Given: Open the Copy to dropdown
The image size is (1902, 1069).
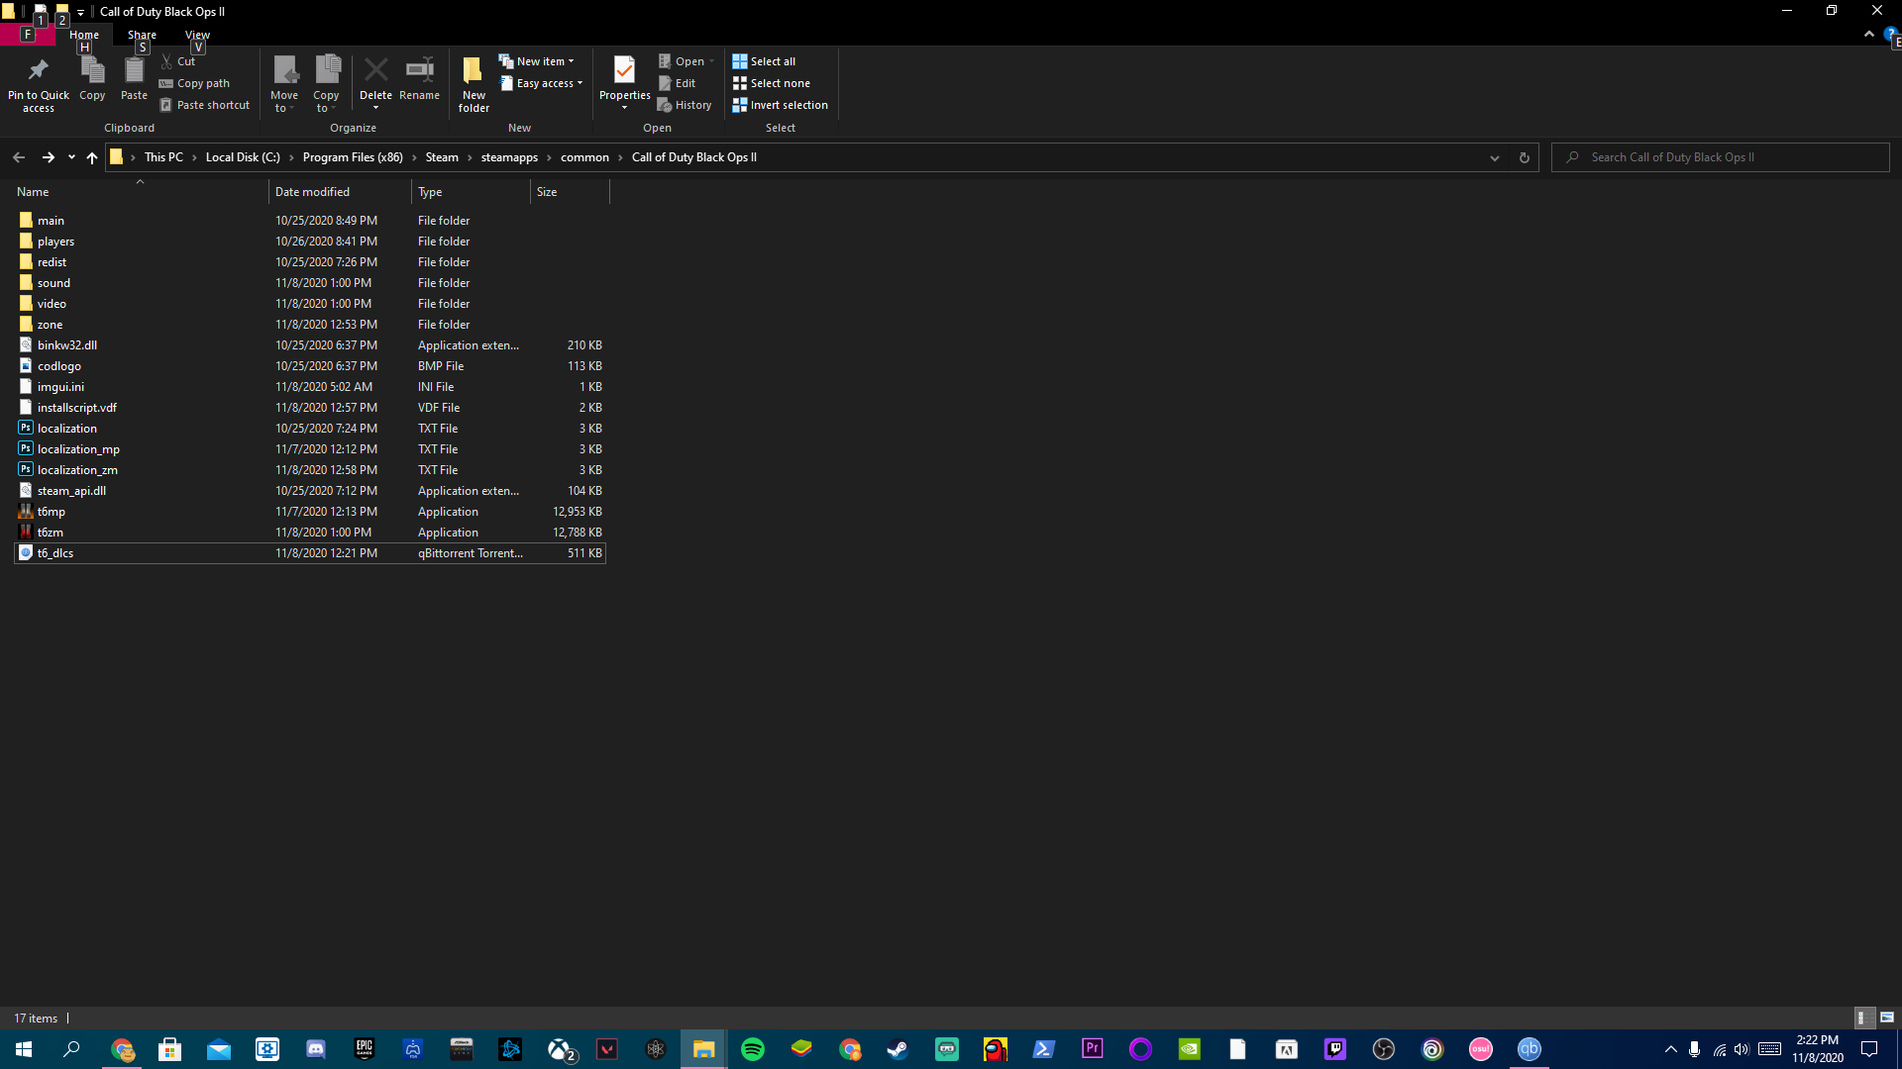Looking at the screenshot, I should click(327, 84).
